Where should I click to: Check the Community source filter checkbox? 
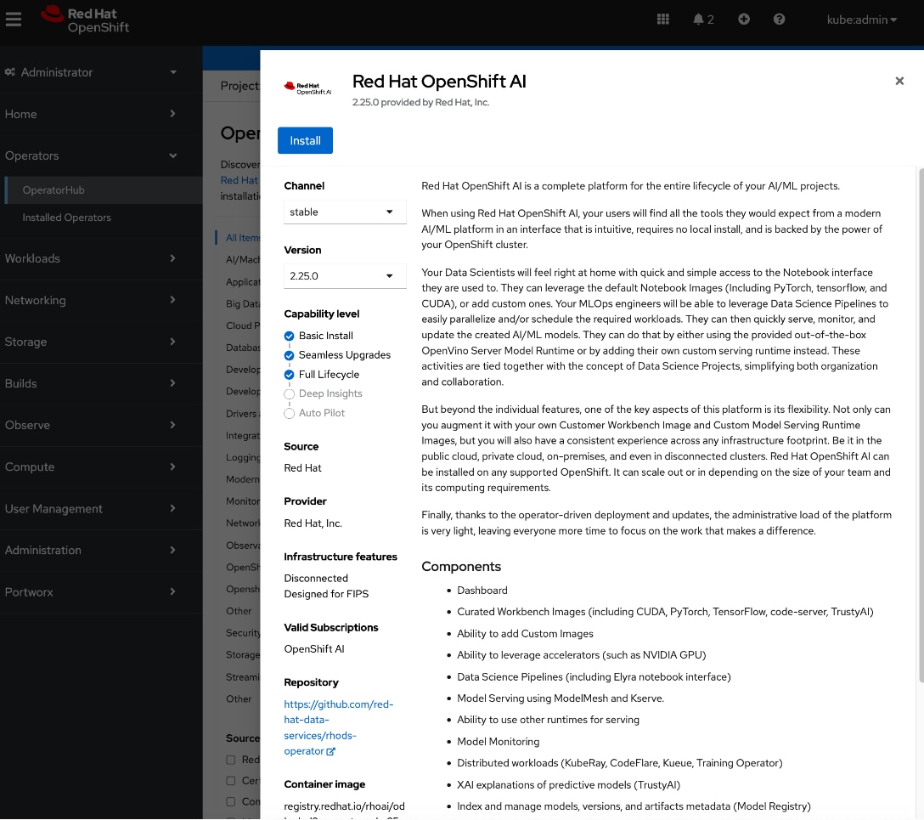tap(230, 801)
